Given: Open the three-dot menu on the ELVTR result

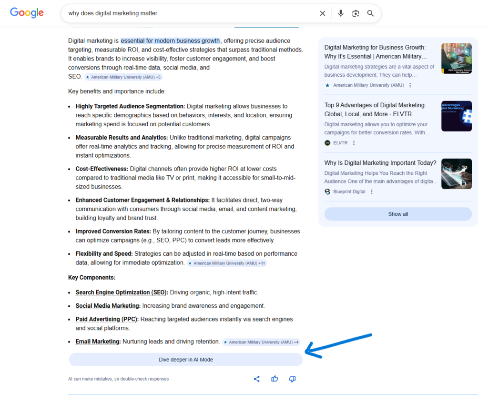Looking at the screenshot, I should (x=354, y=143).
